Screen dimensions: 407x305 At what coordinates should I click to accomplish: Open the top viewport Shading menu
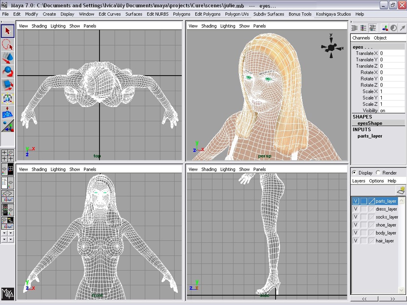(x=39, y=26)
